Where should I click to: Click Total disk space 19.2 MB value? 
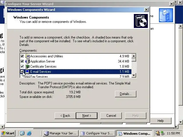click(x=75, y=92)
